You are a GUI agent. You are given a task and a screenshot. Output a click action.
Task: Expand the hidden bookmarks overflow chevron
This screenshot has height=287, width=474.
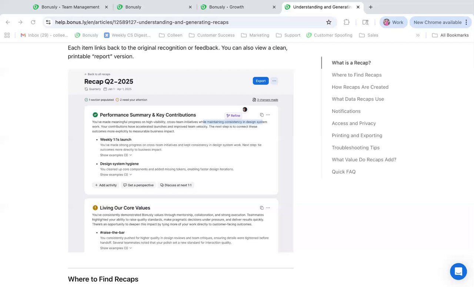[418, 35]
